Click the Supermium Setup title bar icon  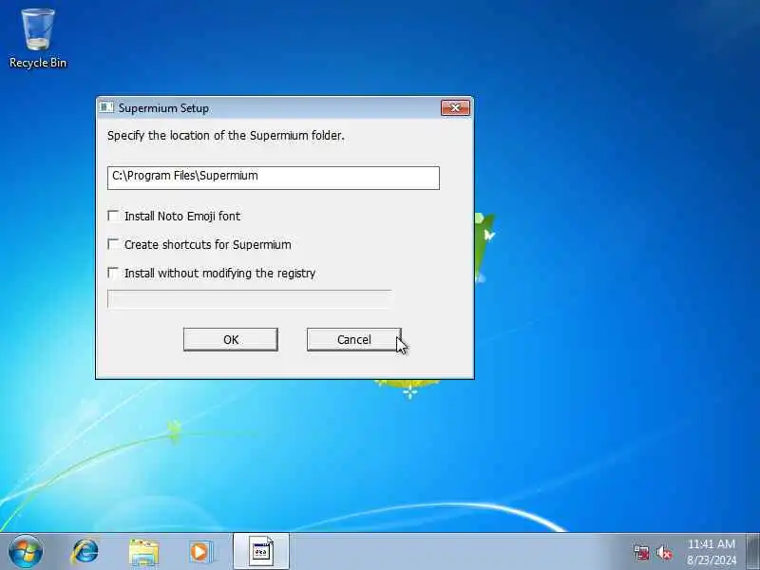pos(106,107)
